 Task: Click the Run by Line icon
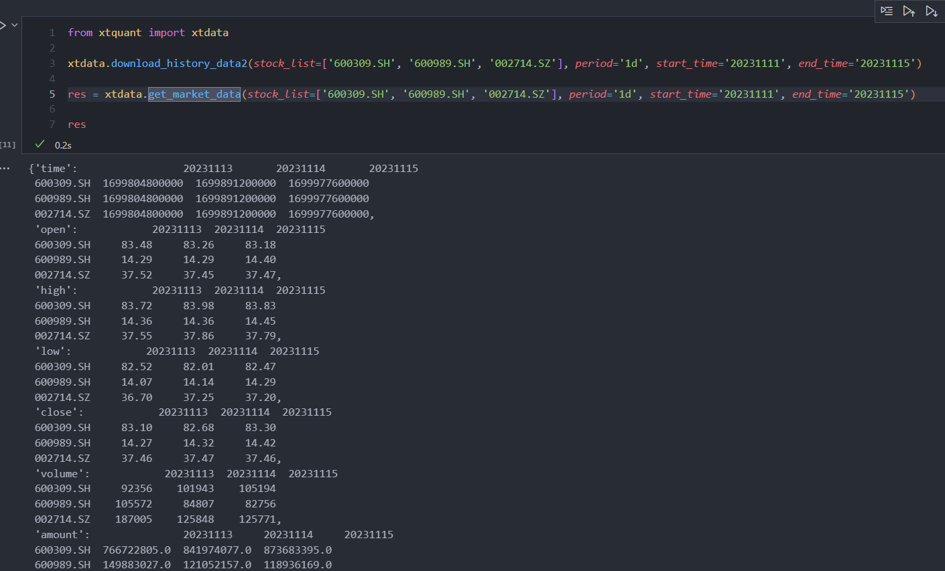pyautogui.click(x=887, y=11)
